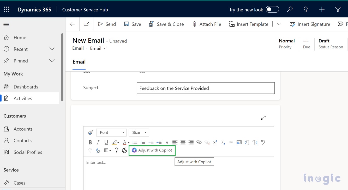The width and height of the screenshot is (348, 190).
Task: Decrease the indent
Action: [x=151, y=142]
